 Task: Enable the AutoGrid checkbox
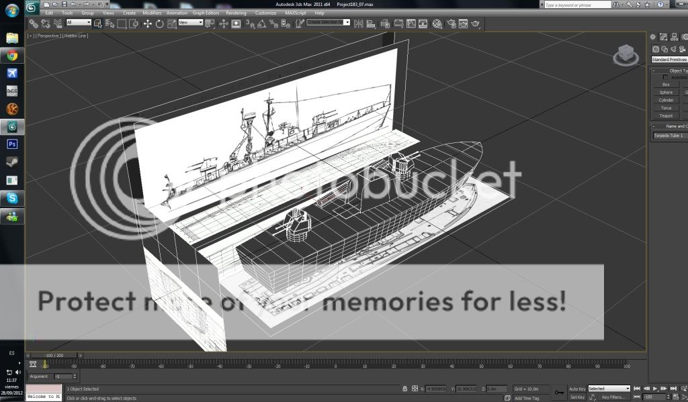(665, 77)
